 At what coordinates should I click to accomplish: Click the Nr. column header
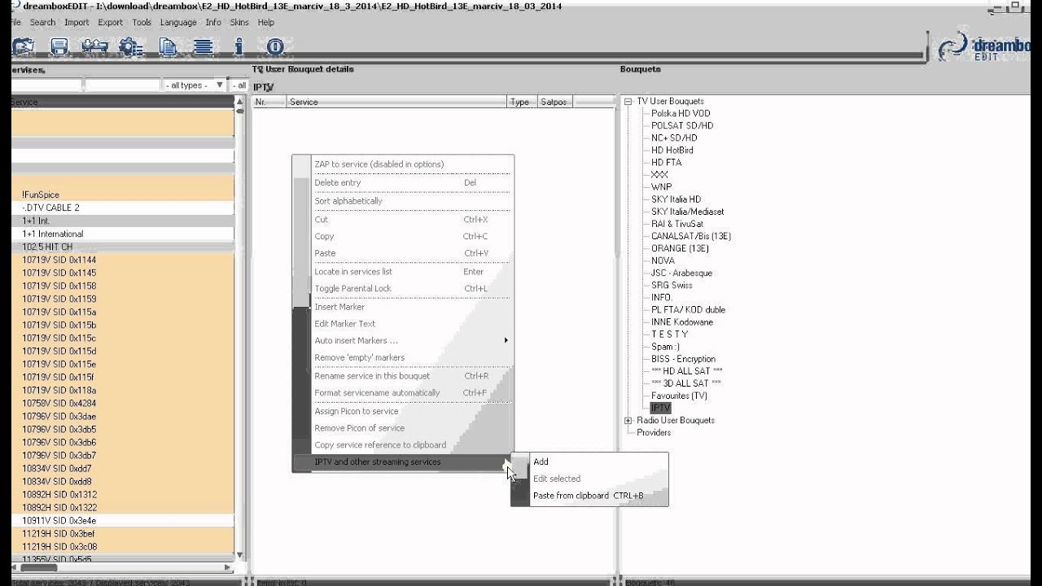(269, 102)
